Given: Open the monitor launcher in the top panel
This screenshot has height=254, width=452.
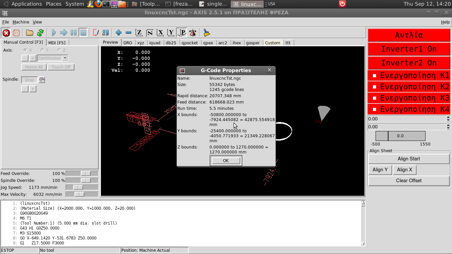Looking at the screenshot, I should pos(114,4).
